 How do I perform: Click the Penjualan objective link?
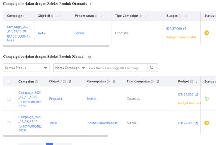tap(56, 99)
